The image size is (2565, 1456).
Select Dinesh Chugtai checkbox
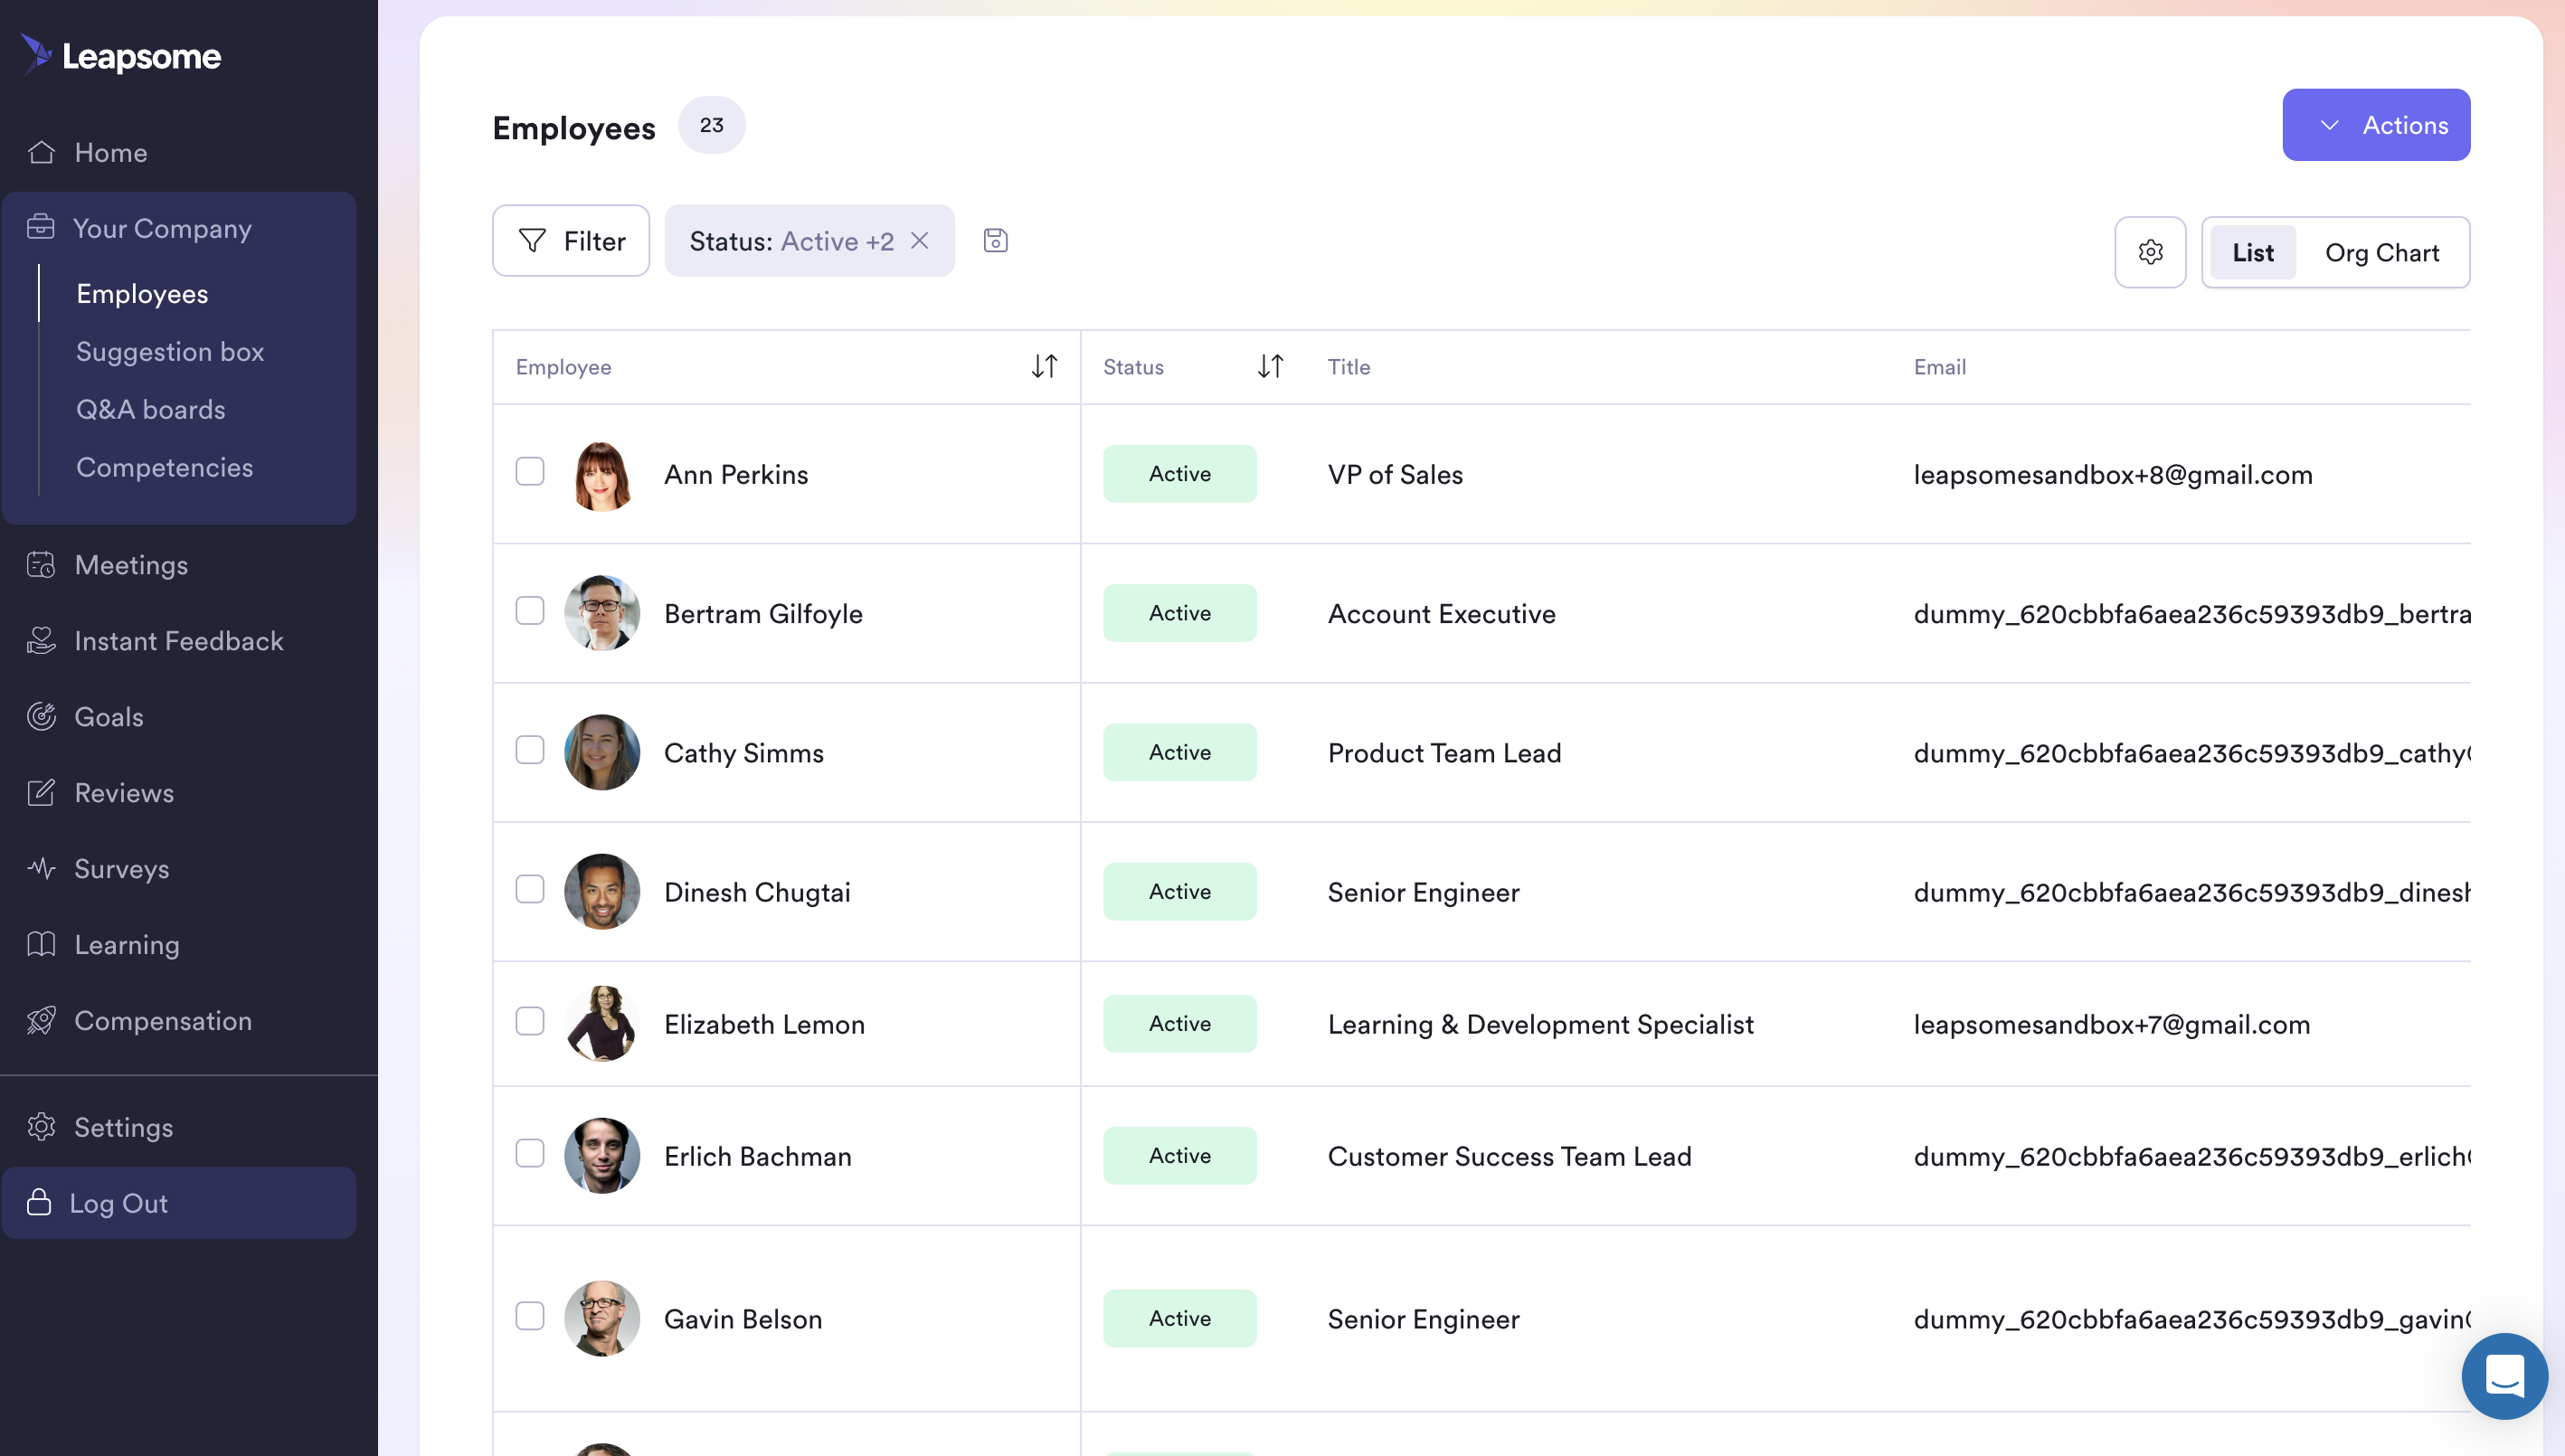coord(530,889)
